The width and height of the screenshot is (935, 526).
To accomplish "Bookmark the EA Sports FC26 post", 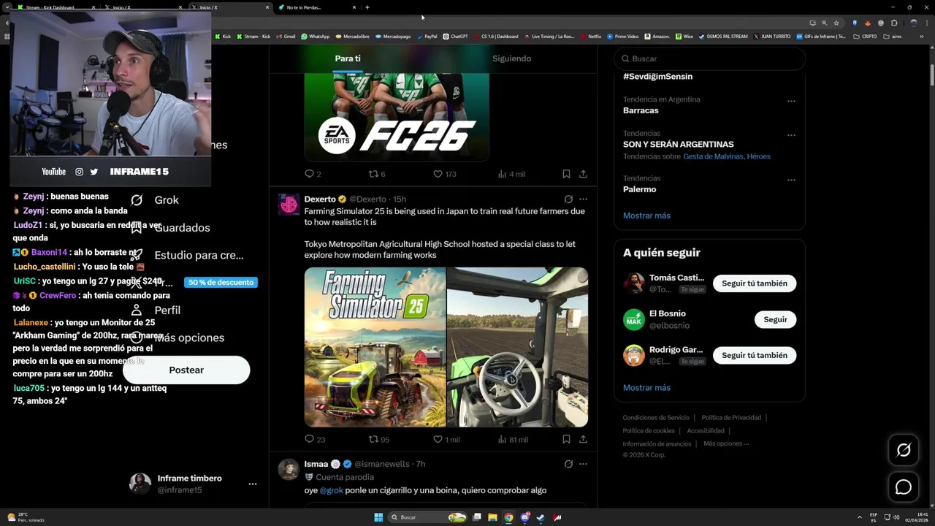I will [x=566, y=174].
